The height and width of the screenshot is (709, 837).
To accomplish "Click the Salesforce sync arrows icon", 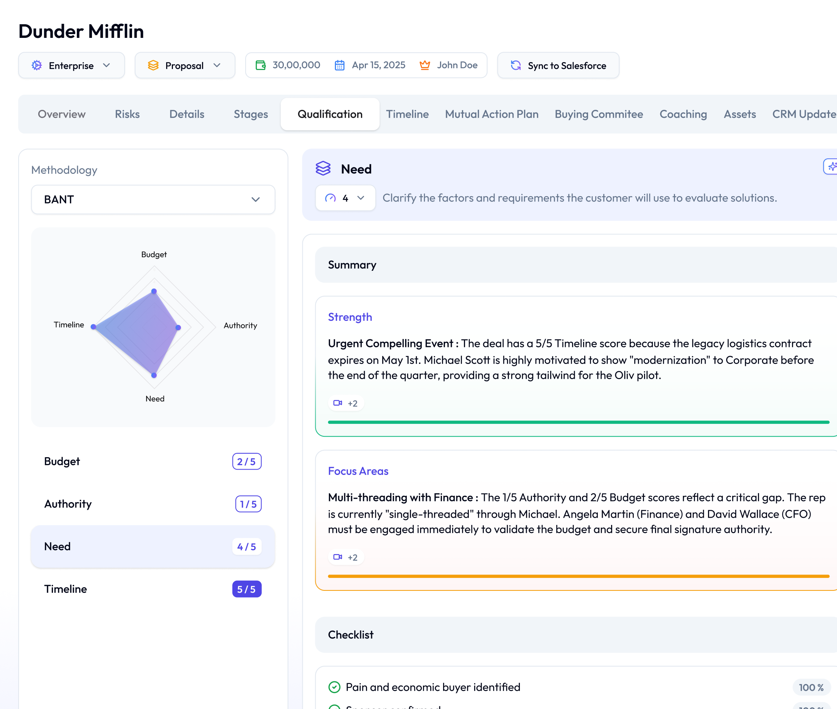I will 516,65.
